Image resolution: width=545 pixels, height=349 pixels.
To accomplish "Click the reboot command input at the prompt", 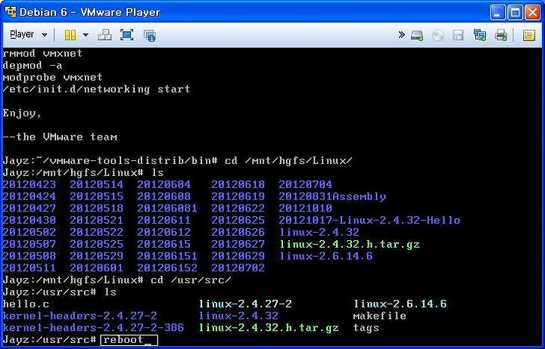I will (x=129, y=340).
